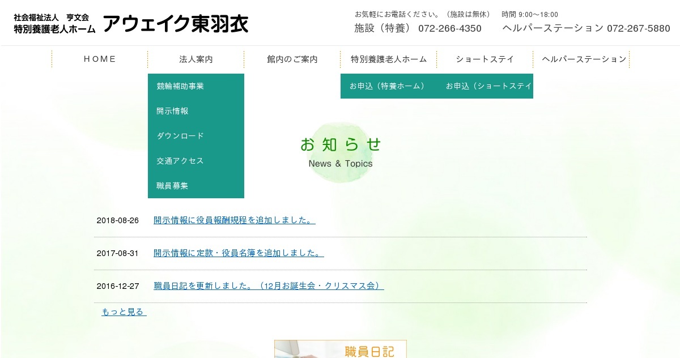This screenshot has height=358, width=680.
Task: Click the News & Topics subtitle
Action: tap(341, 164)
